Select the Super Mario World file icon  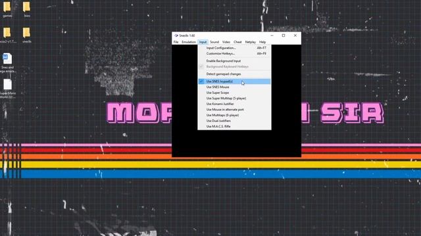click(7, 88)
